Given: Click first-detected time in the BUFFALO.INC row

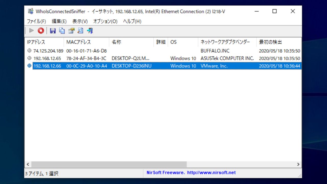Looking at the screenshot, I should 279,51.
